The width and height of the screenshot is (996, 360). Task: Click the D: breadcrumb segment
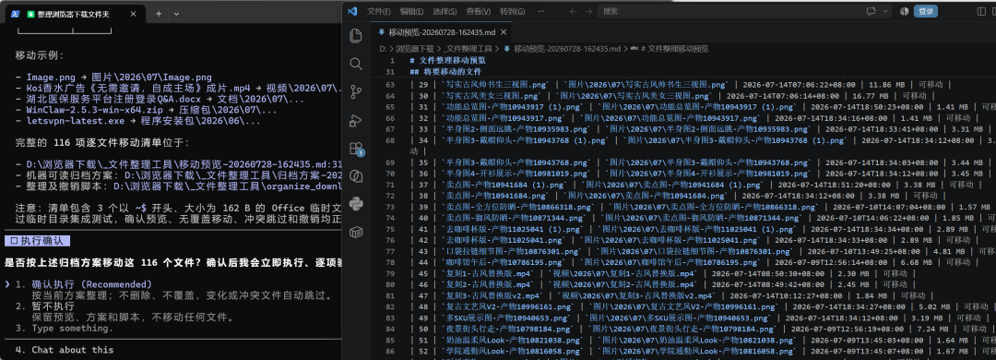tap(383, 48)
